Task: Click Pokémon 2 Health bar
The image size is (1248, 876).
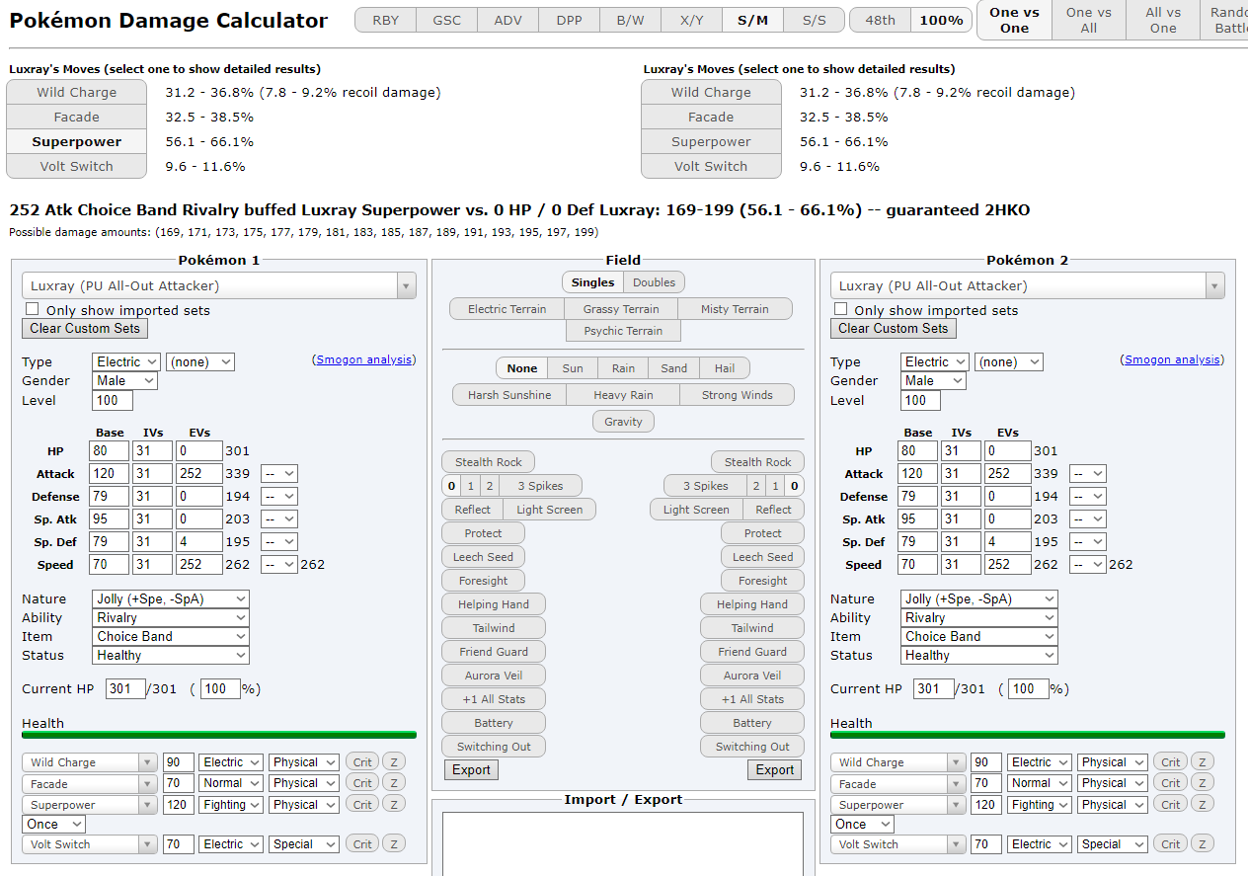Action: pos(1028,735)
